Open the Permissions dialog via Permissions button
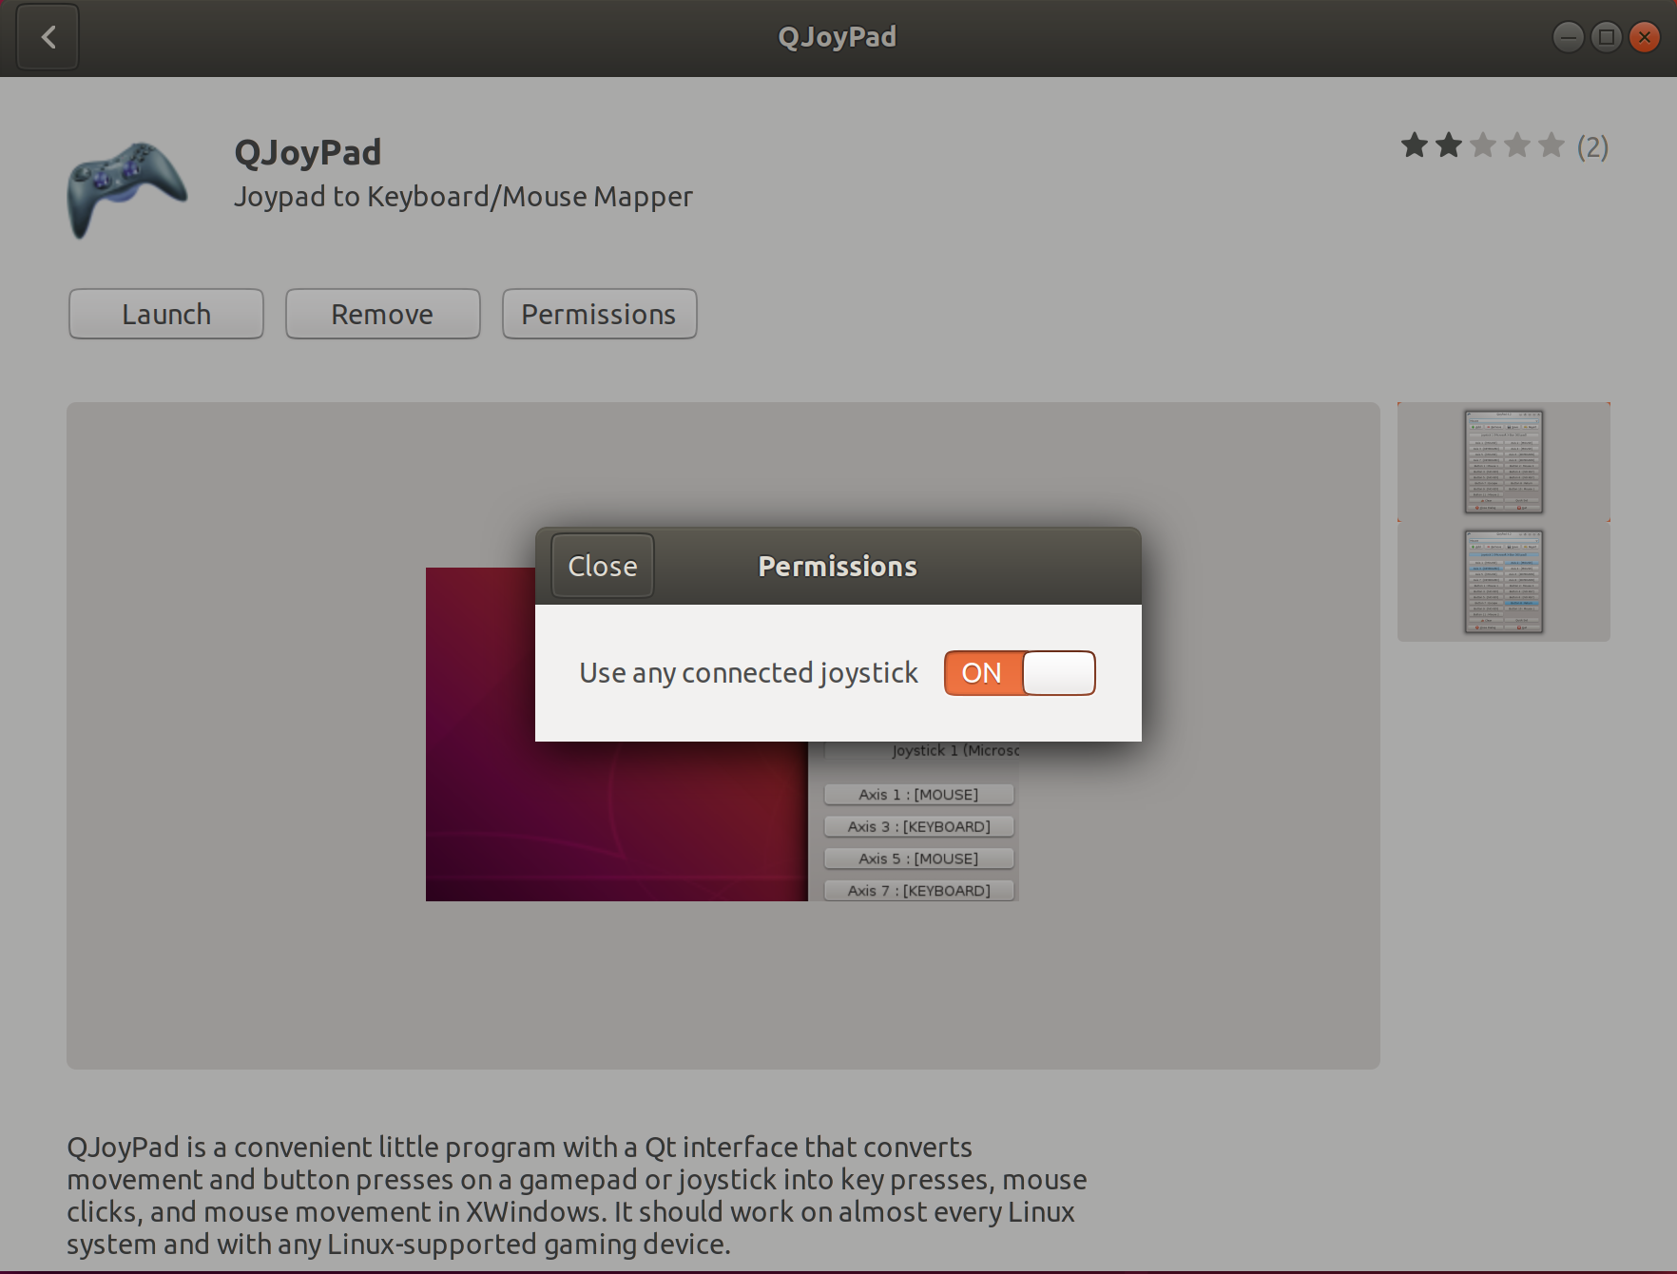 coord(599,314)
